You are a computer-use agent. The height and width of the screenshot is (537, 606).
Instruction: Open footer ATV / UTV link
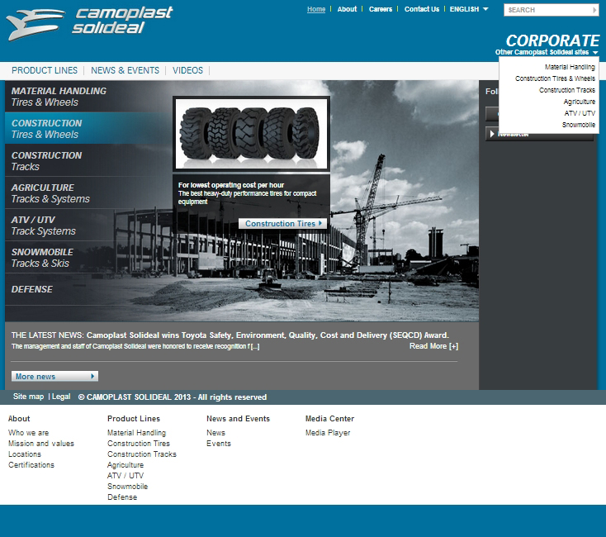tap(125, 476)
